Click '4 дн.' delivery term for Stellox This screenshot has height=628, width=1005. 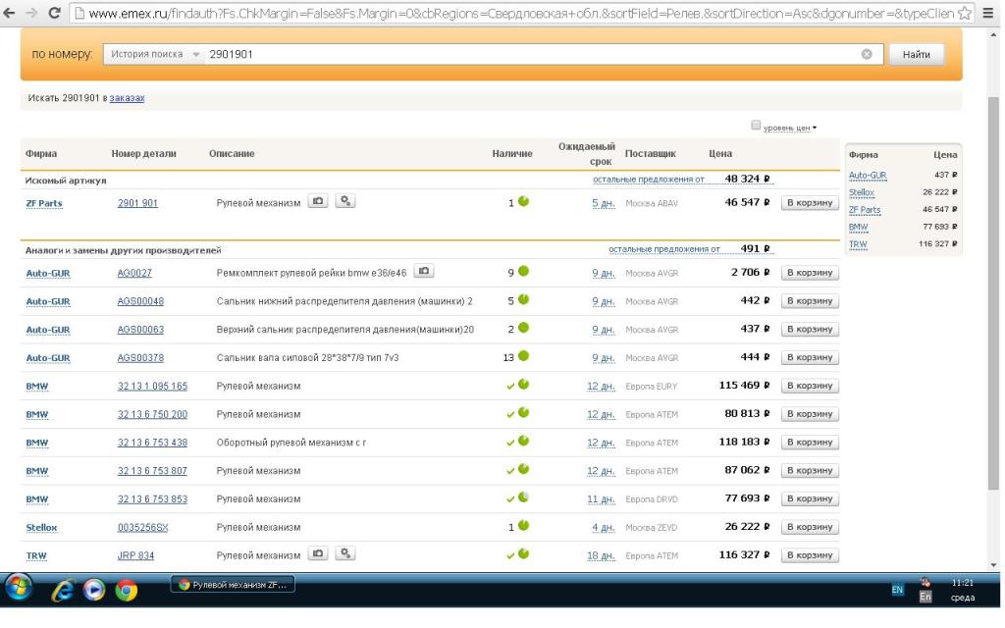click(x=604, y=527)
